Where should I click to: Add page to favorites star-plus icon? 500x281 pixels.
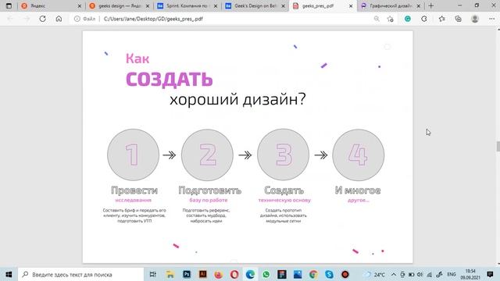391,19
